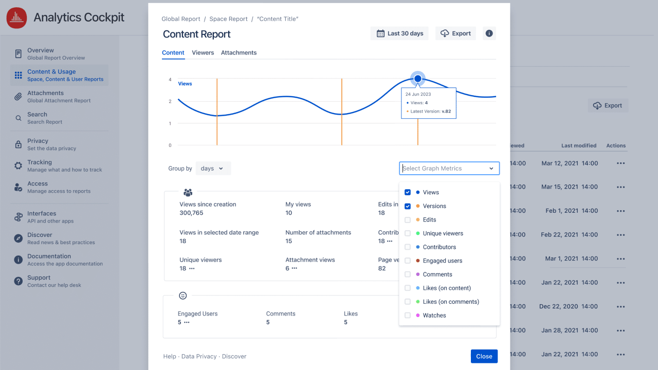Click the Export button
The height and width of the screenshot is (370, 658).
point(455,33)
